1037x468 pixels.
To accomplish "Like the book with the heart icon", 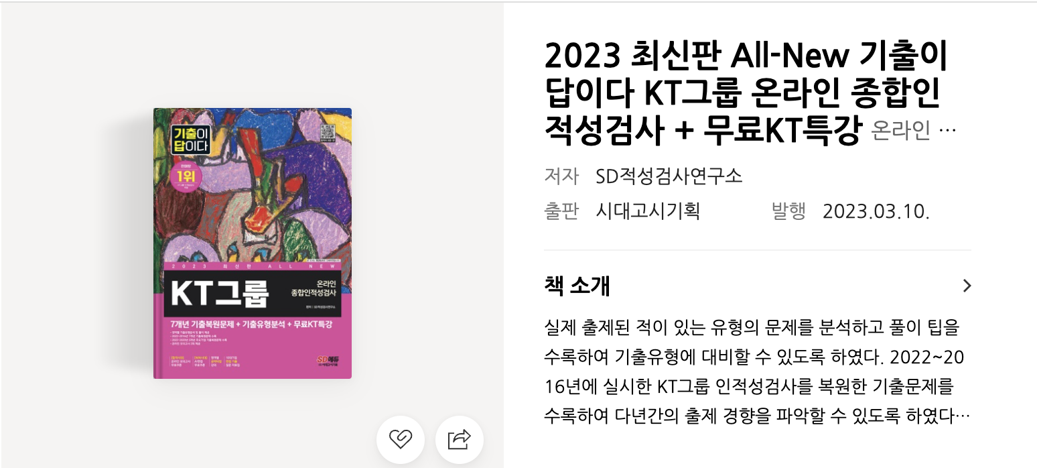I will pyautogui.click(x=400, y=440).
